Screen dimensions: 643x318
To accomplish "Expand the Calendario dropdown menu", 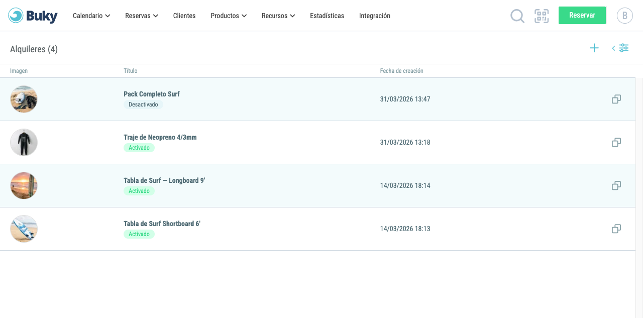I will (x=91, y=16).
